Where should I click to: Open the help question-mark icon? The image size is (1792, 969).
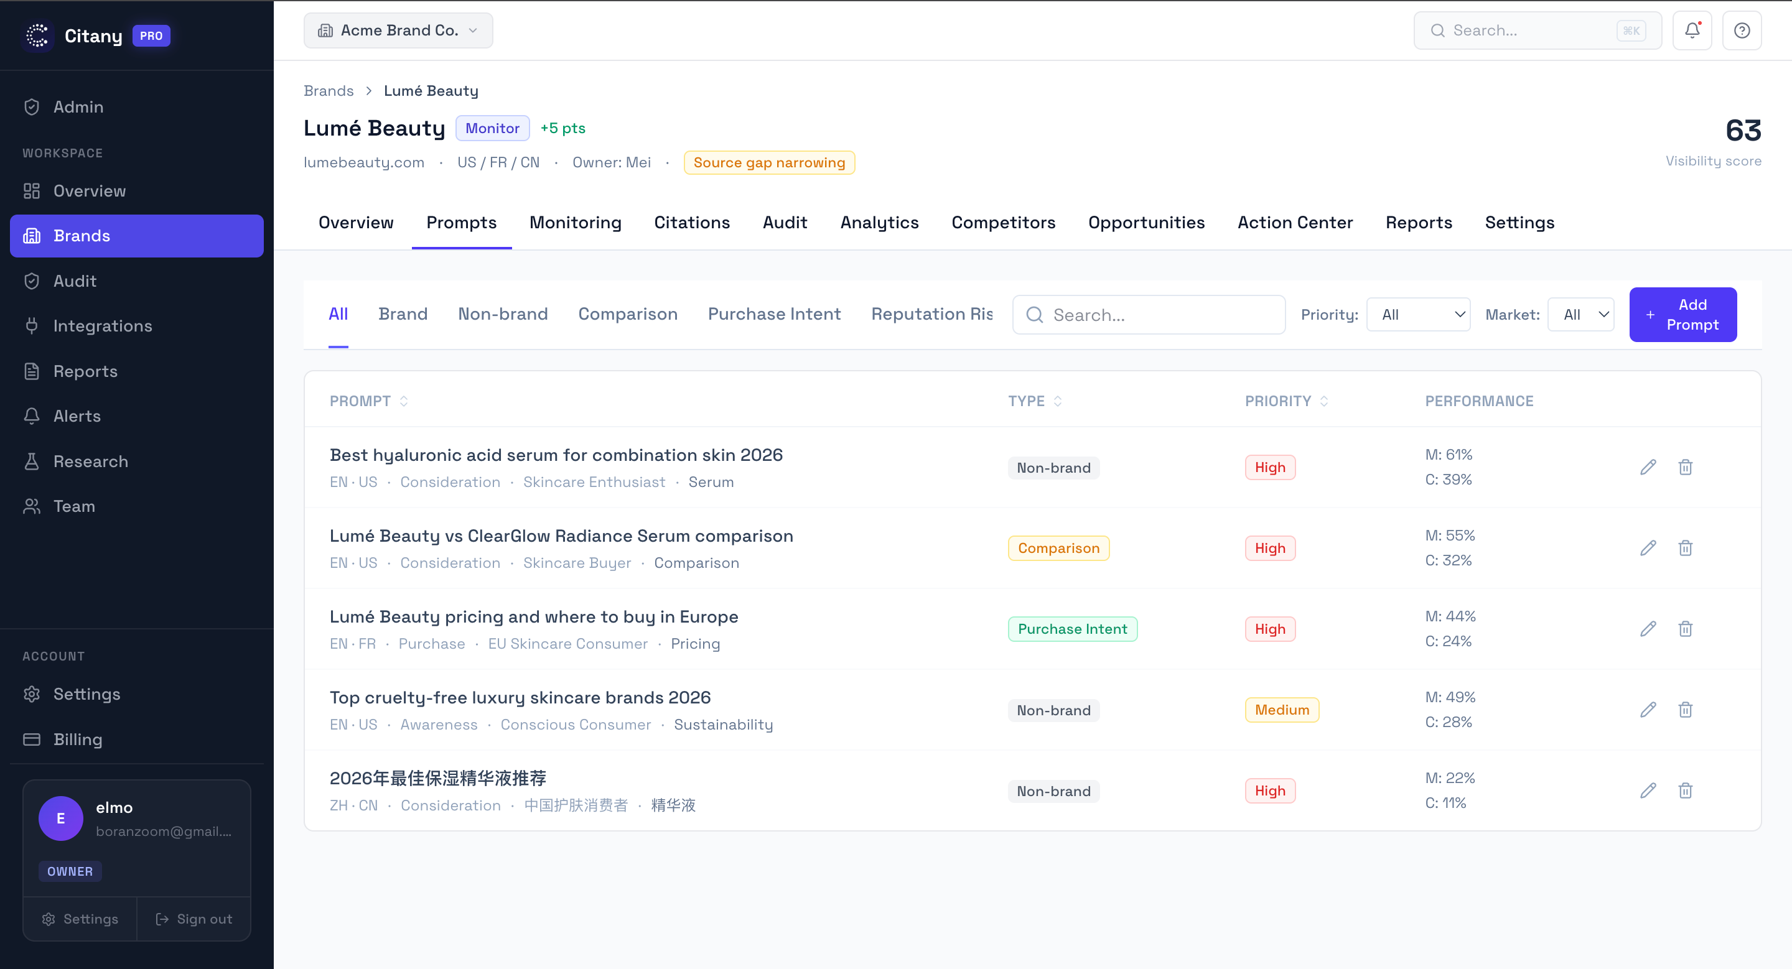click(x=1741, y=30)
